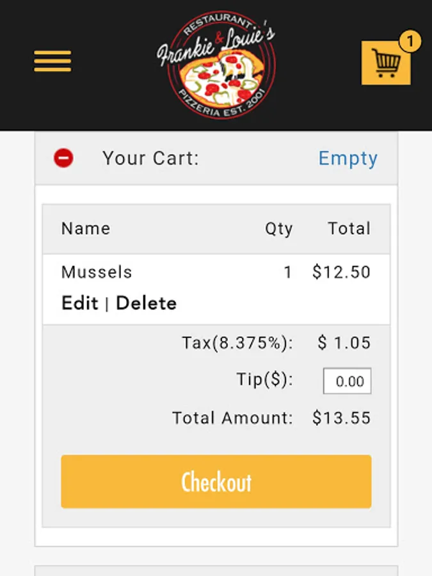Open the hamburger navigation menu

point(52,61)
